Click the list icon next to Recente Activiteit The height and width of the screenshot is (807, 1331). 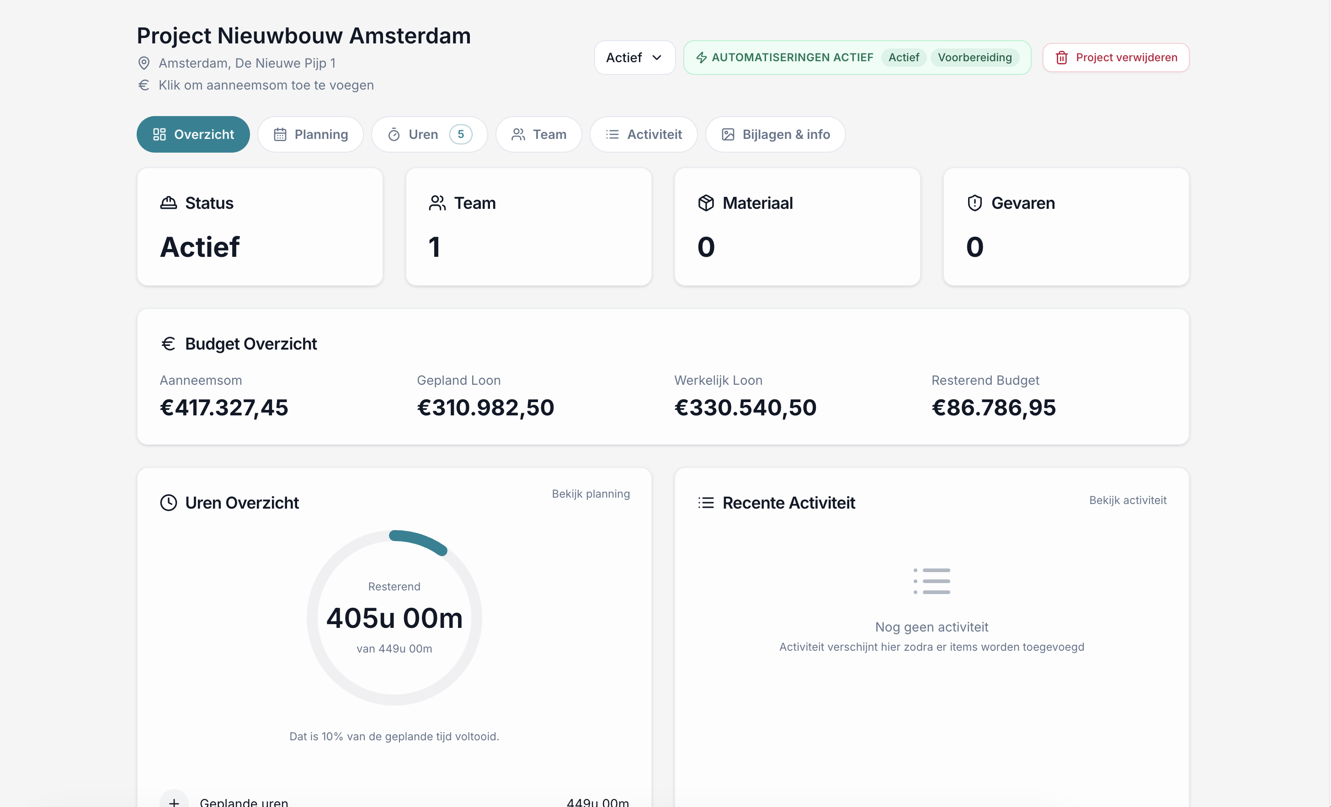(705, 503)
